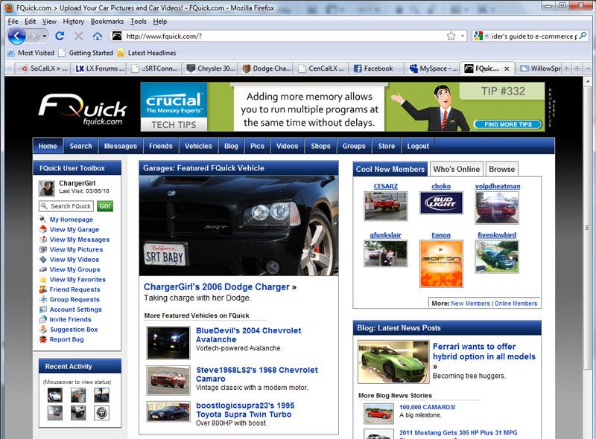This screenshot has width=596, height=439.
Task: Open a new tab with plus icon
Action: coord(577,68)
